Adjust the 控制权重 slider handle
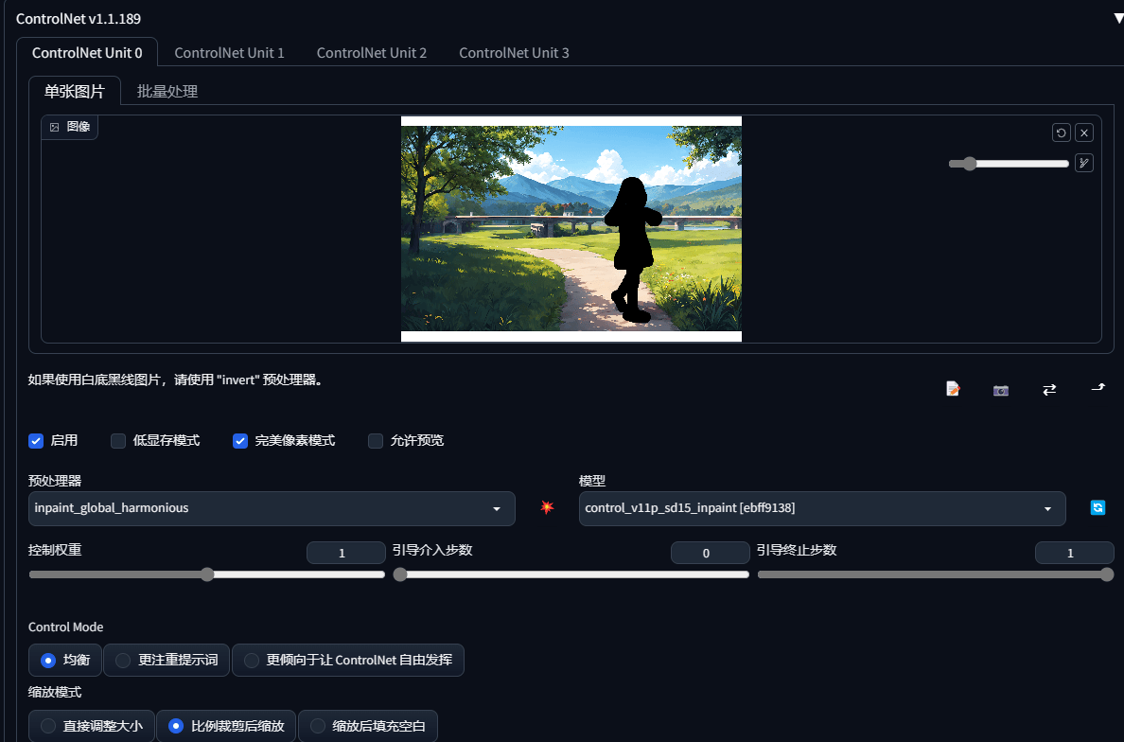The image size is (1124, 742). (207, 574)
